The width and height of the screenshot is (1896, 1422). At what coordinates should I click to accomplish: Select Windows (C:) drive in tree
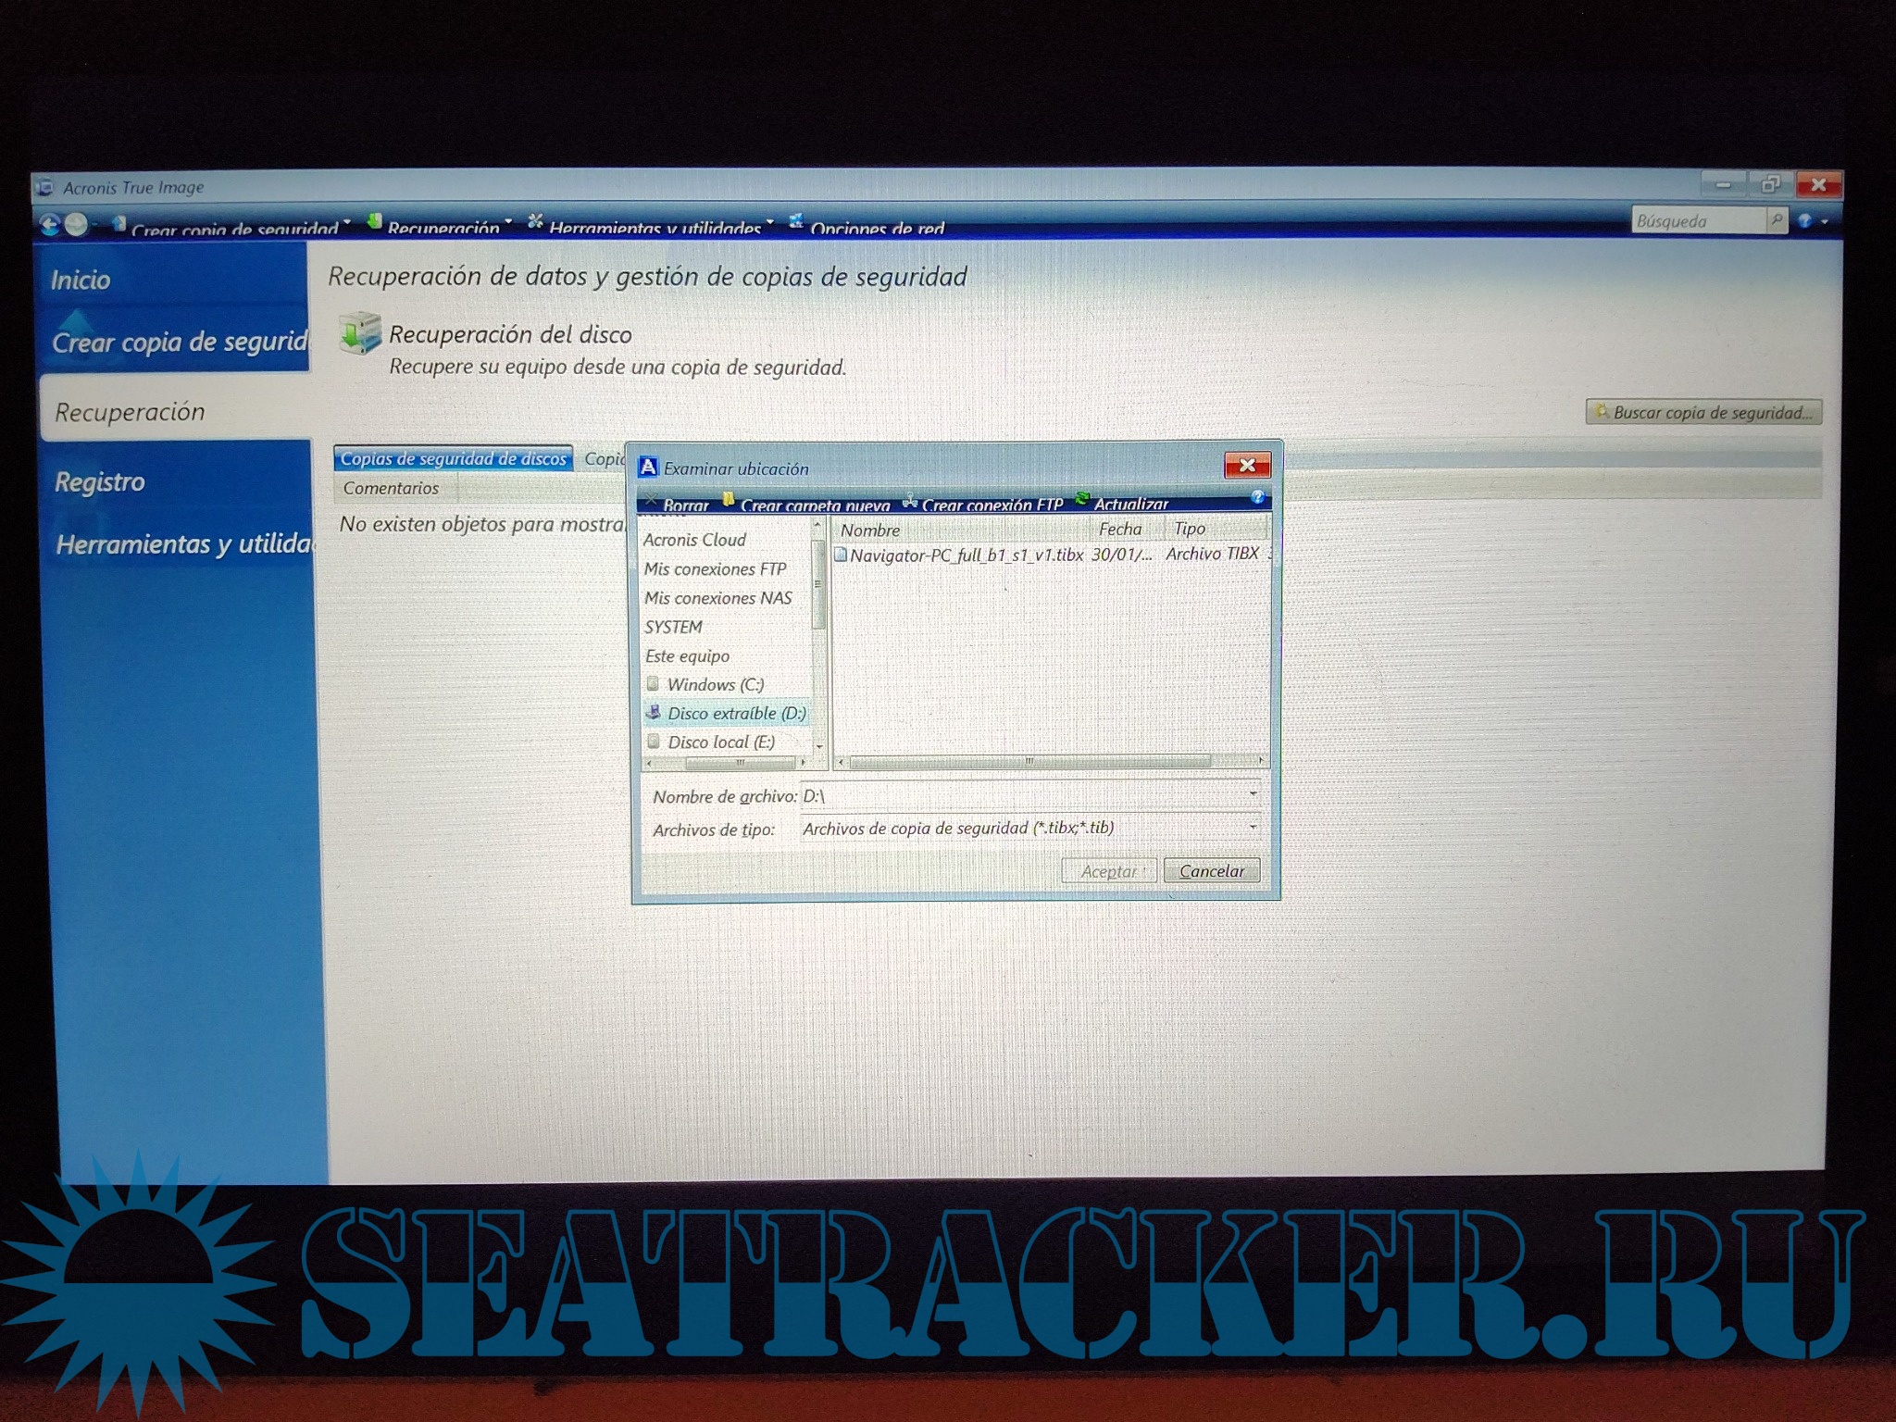(715, 685)
